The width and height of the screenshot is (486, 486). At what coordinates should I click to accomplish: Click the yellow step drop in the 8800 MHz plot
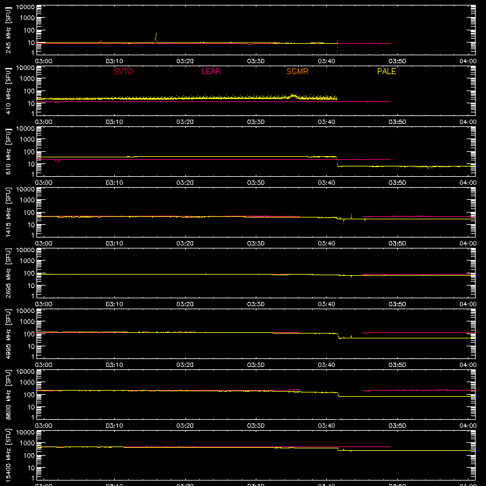pyautogui.click(x=338, y=394)
